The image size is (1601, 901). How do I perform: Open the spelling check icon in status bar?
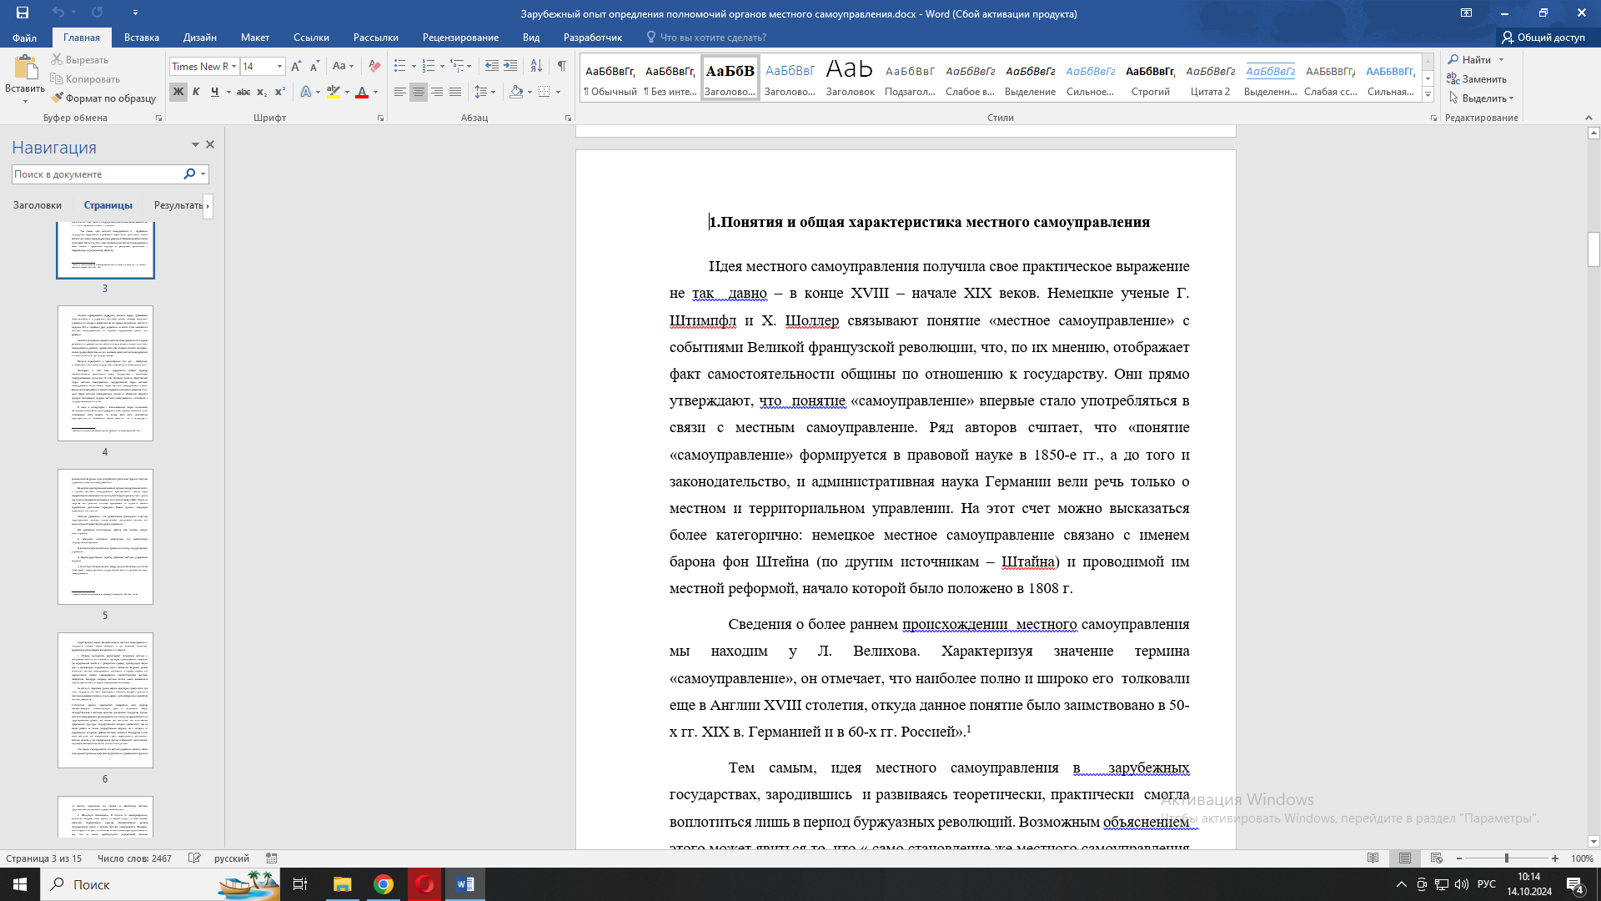point(194,858)
